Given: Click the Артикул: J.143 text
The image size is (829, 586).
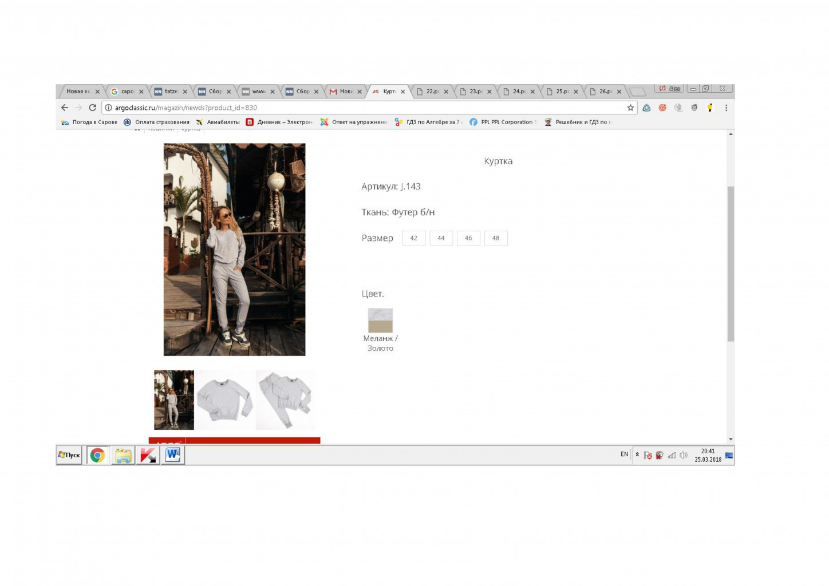Looking at the screenshot, I should pos(391,187).
